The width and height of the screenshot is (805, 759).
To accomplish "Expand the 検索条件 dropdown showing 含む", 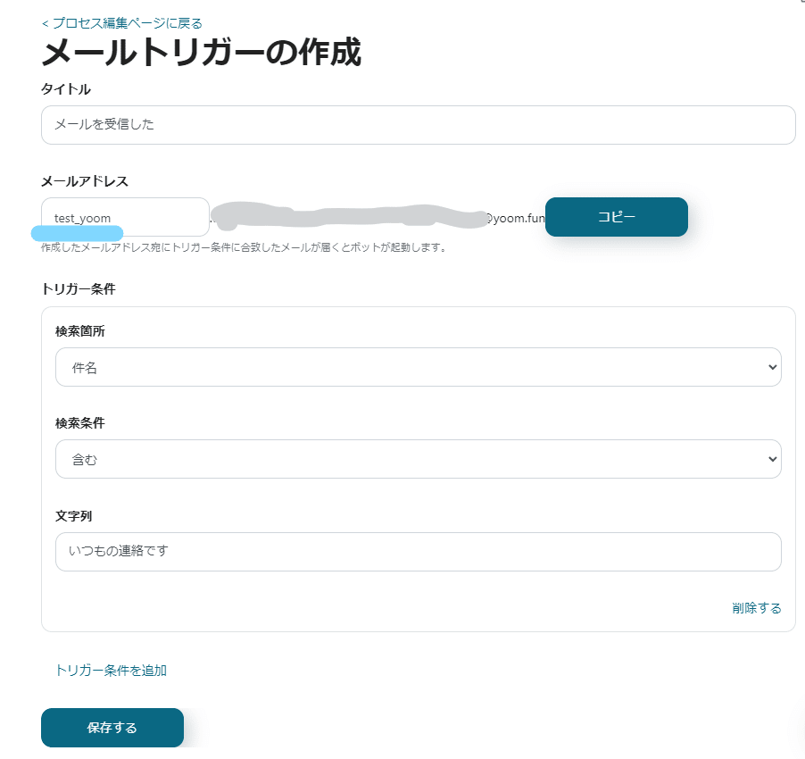I will 418,459.
